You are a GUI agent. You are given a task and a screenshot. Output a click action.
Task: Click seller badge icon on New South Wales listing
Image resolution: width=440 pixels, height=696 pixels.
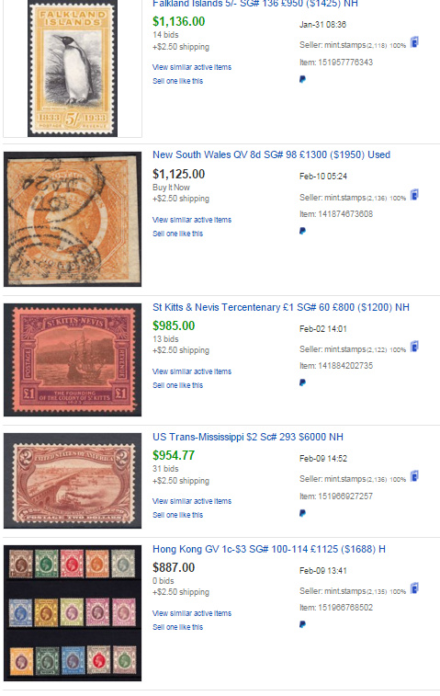(414, 194)
